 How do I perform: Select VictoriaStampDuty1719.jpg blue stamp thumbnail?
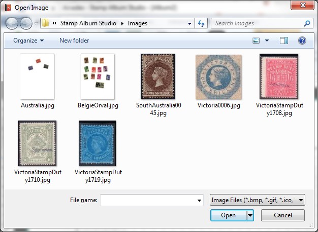(98, 143)
